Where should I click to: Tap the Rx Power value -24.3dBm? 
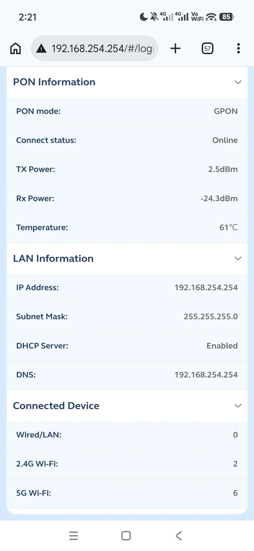[219, 199]
